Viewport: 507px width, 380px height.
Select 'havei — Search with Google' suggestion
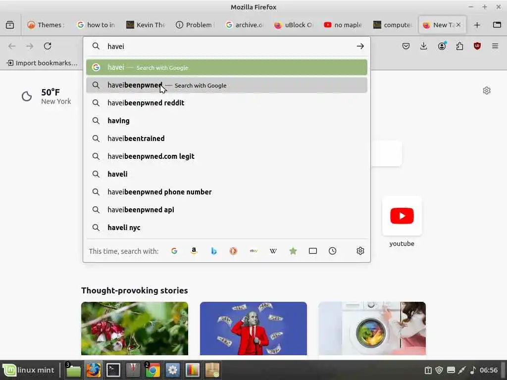click(x=227, y=67)
